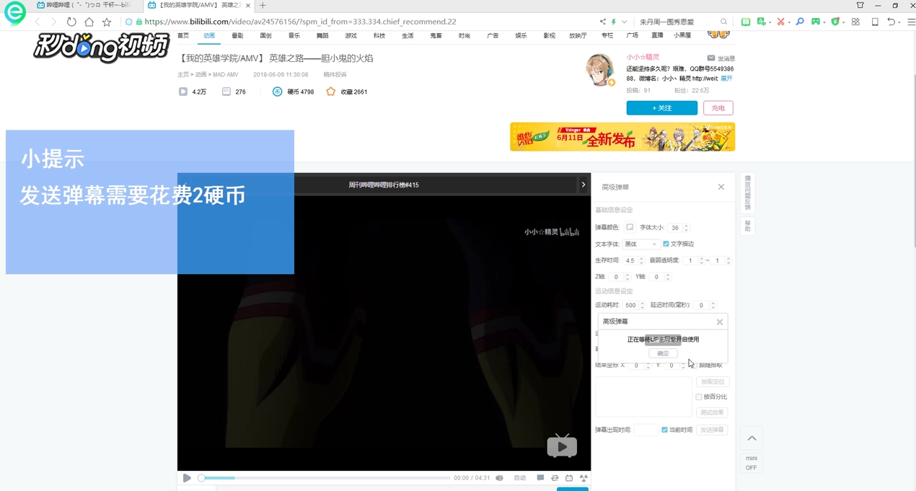916x491 pixels.
Task: Expand the address bar dropdown chevron
Action: [x=624, y=22]
